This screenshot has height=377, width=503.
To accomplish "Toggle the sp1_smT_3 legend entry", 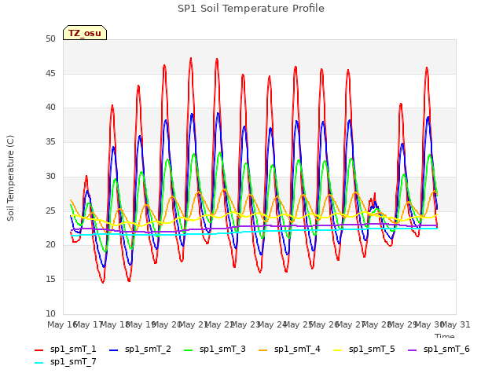I will (x=215, y=350).
